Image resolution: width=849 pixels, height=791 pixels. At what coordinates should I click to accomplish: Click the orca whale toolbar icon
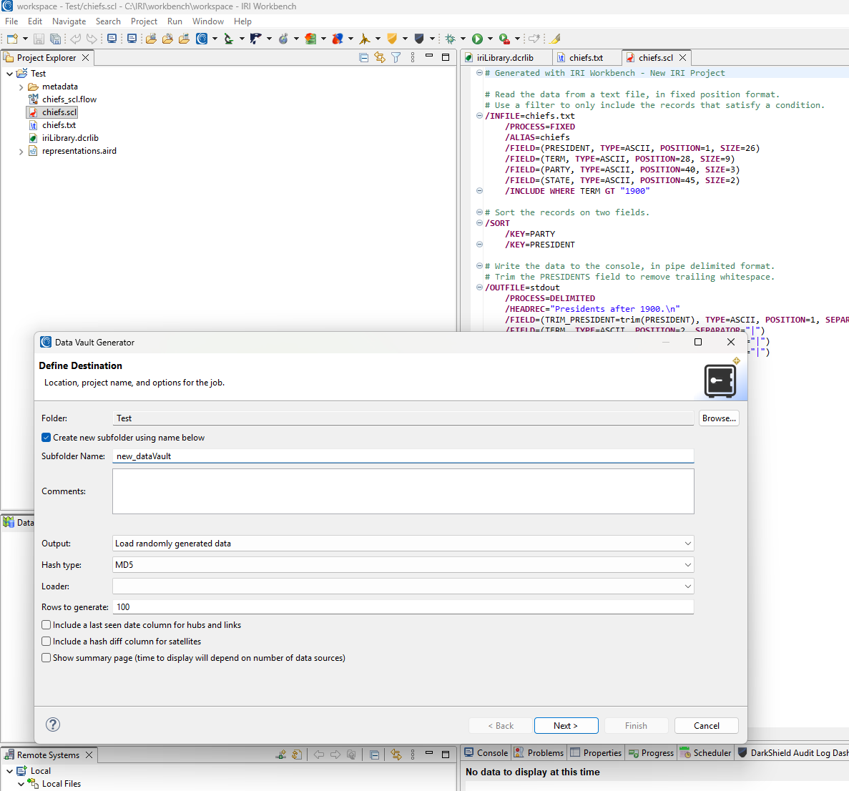click(255, 39)
